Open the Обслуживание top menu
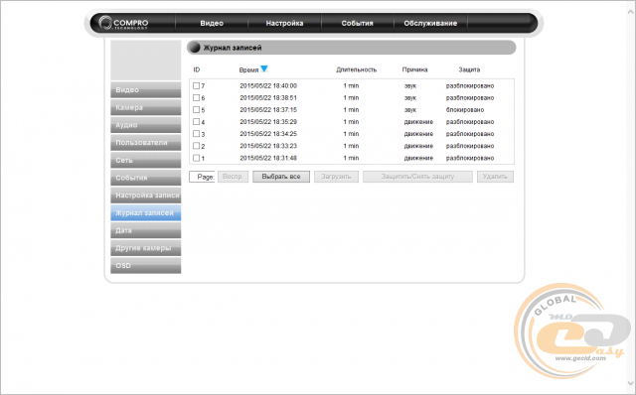Viewport: 636px width, 395px height. click(430, 24)
